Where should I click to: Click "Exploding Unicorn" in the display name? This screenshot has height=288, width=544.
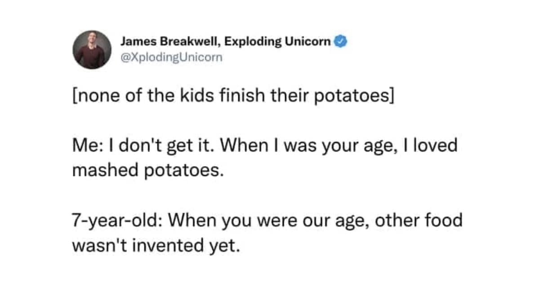pyautogui.click(x=277, y=42)
